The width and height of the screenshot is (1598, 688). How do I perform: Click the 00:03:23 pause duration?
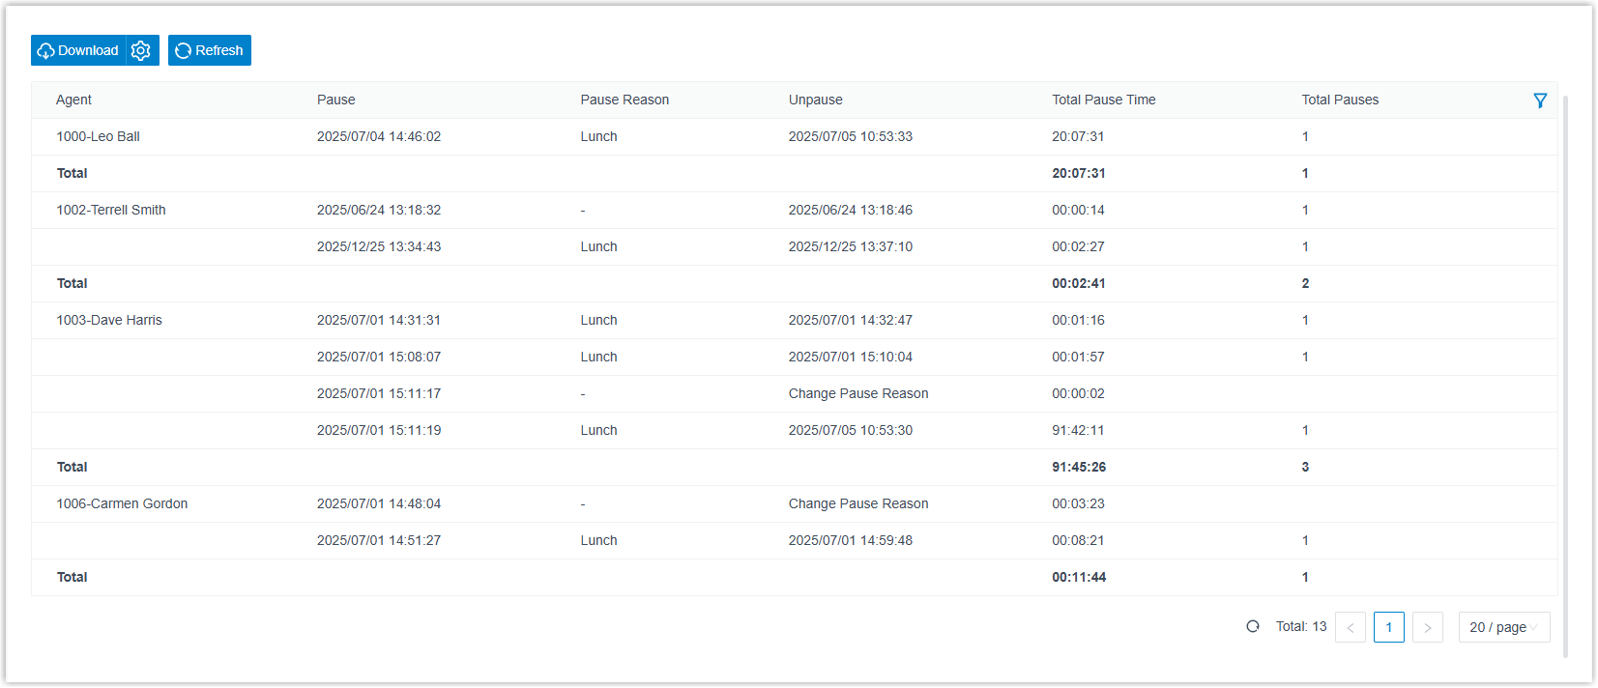[1078, 503]
